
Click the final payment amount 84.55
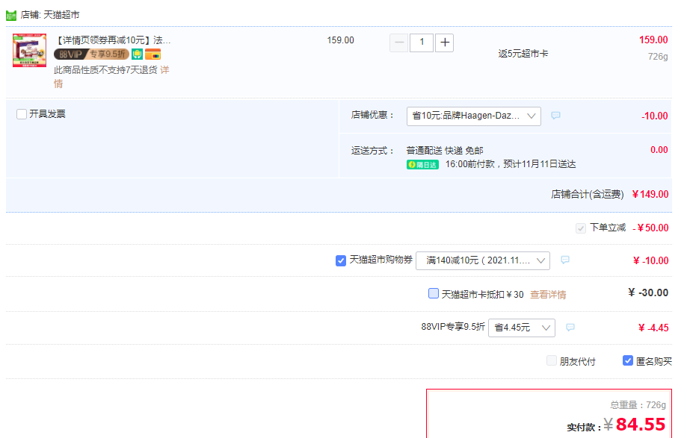[641, 425]
